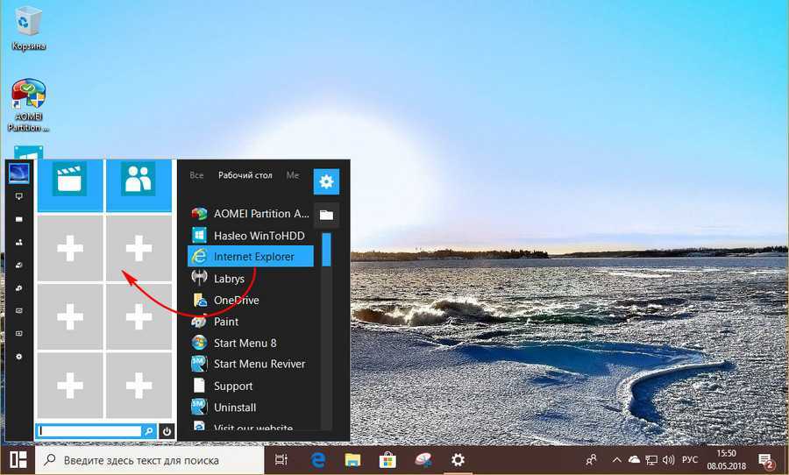Click the gear settings button in menu
Screen dimensions: 789x475
click(x=326, y=181)
